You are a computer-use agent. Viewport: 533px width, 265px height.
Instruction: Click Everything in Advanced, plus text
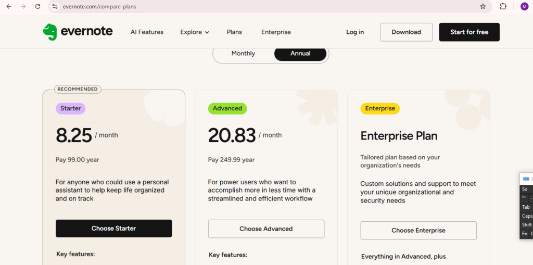pos(403,257)
